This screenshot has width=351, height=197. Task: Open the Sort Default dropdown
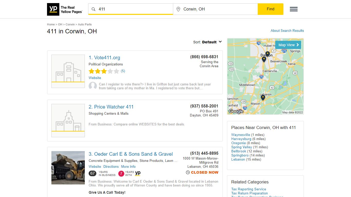pos(208,42)
